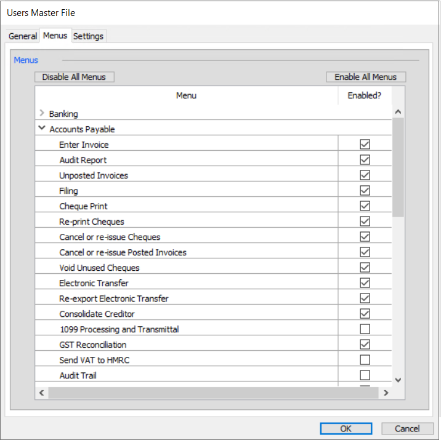Click the horizontal scrollbar left arrow
Image resolution: width=441 pixels, height=440 pixels.
tap(42, 393)
